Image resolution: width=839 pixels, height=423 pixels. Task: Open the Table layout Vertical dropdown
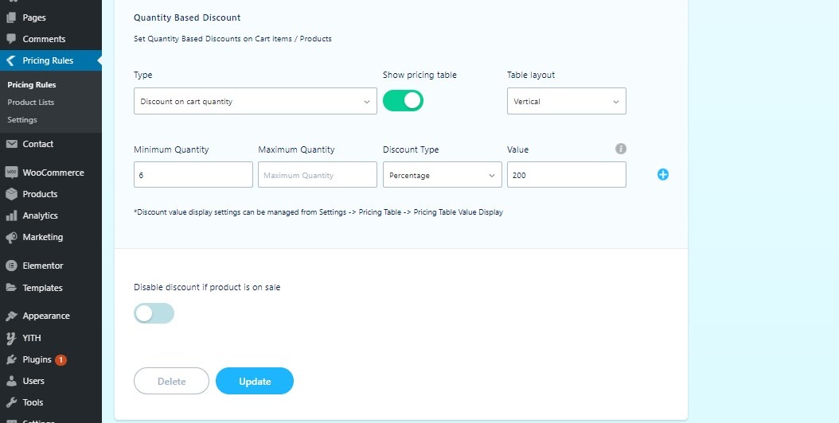coord(567,101)
